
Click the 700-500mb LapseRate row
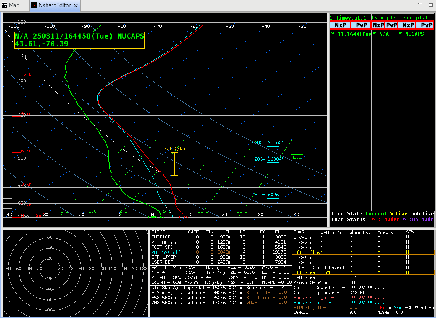click(x=197, y=303)
